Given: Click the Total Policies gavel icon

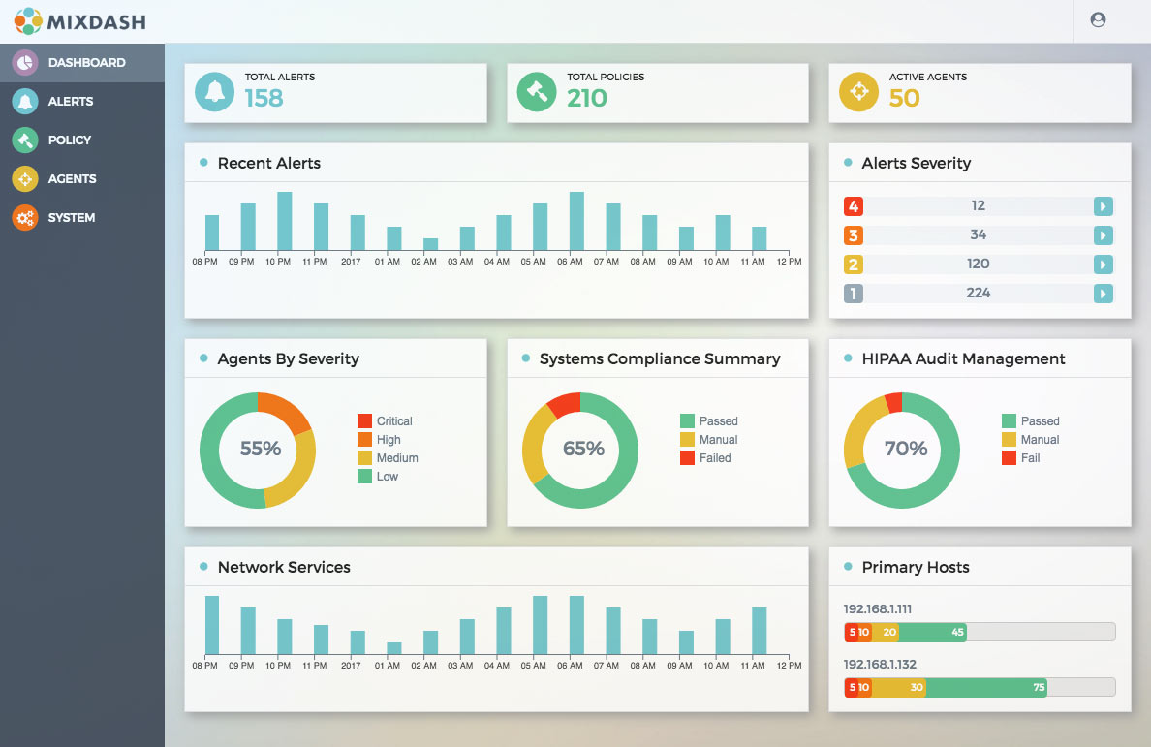Looking at the screenshot, I should 537,92.
